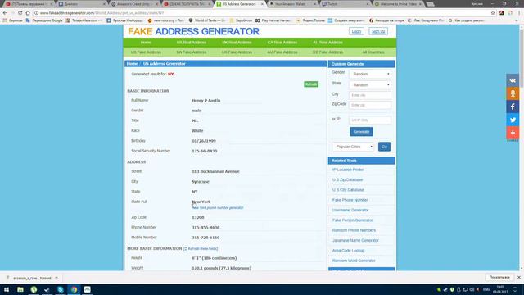Open CA Real Address menu item
The height and width of the screenshot is (295, 524).
point(282,43)
